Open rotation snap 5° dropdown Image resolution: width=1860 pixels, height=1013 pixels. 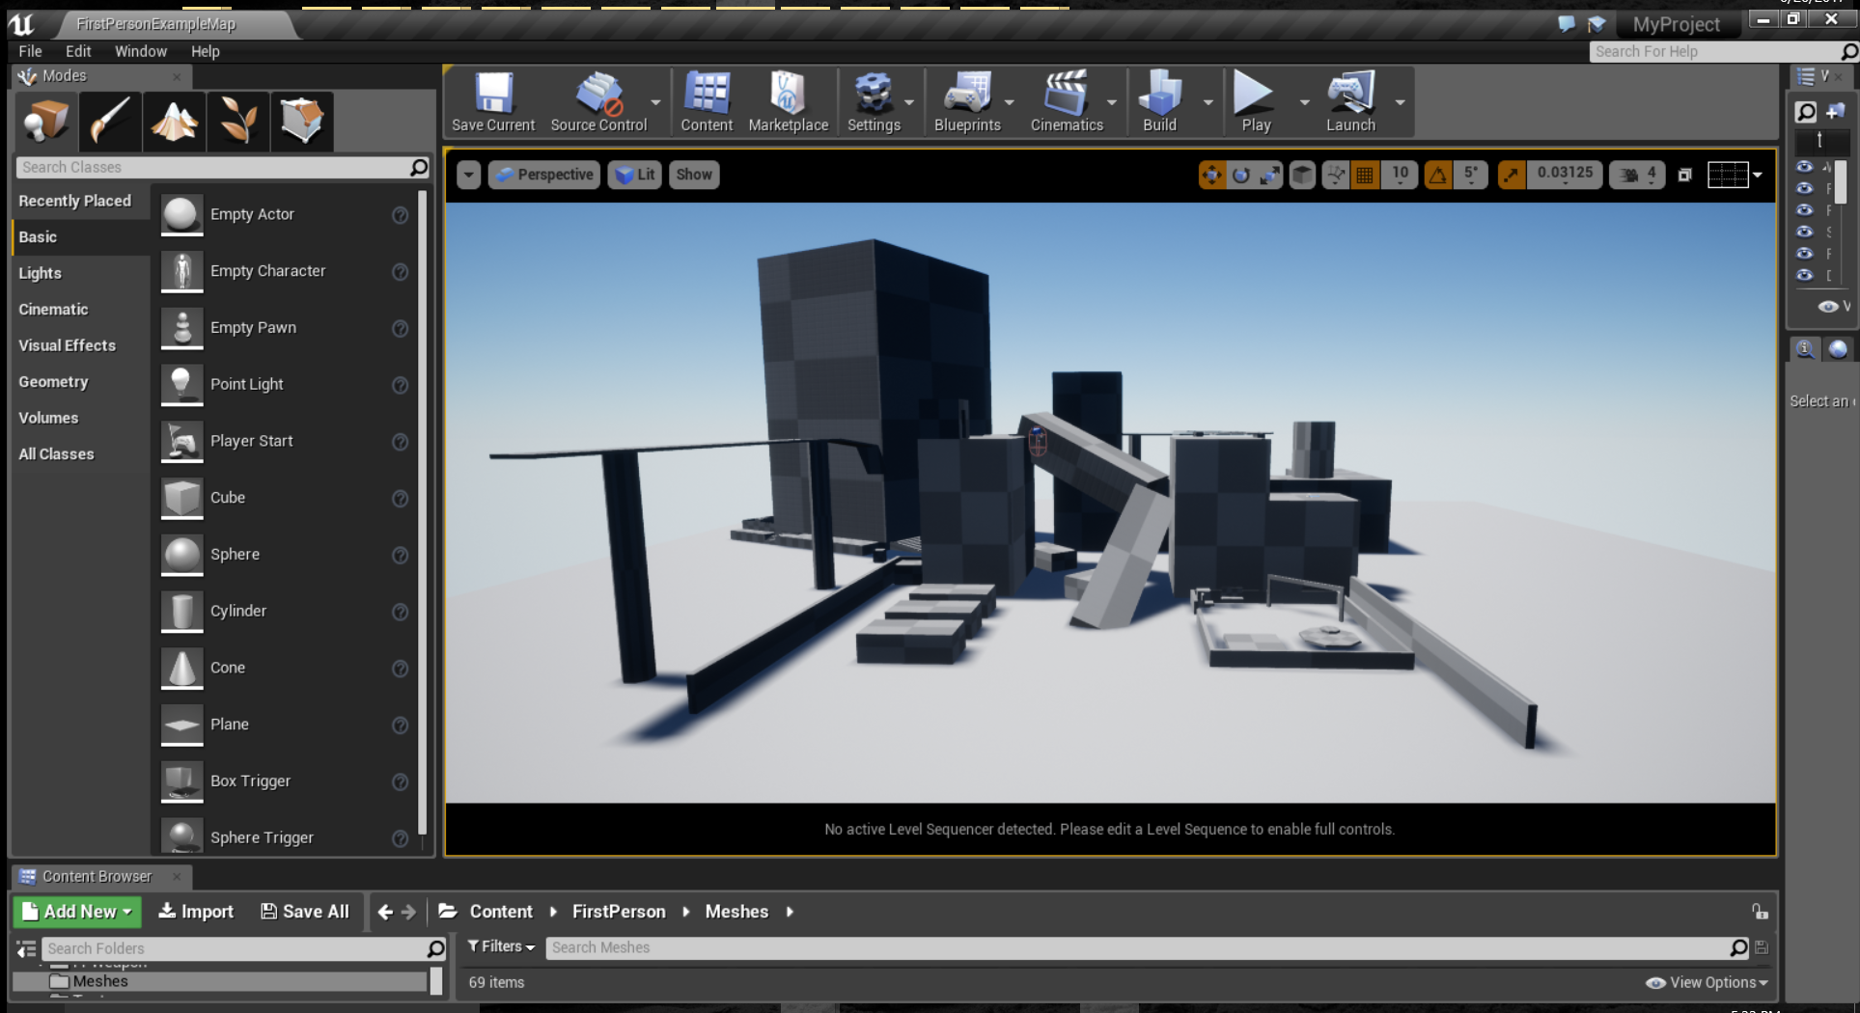[1470, 174]
